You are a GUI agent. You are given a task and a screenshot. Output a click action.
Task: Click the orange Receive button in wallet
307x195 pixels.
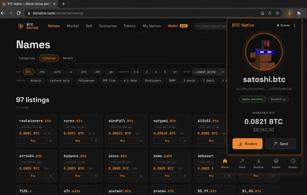[247, 144]
